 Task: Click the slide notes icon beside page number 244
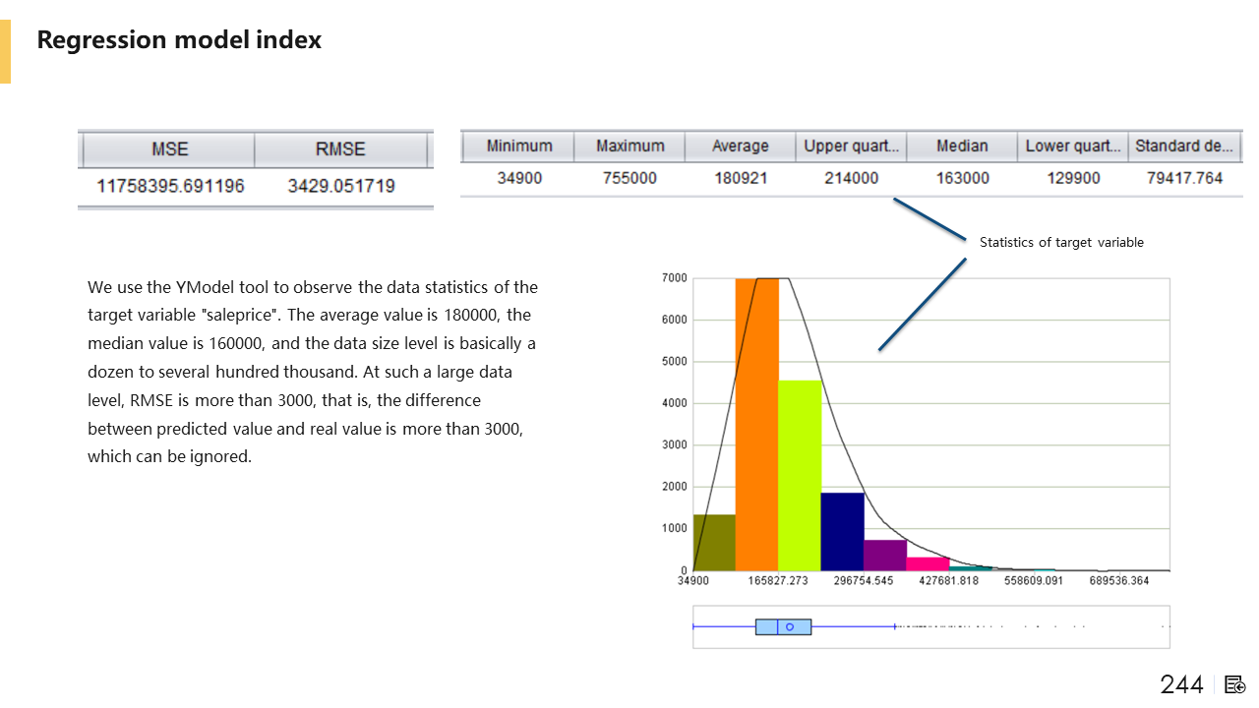(1235, 684)
